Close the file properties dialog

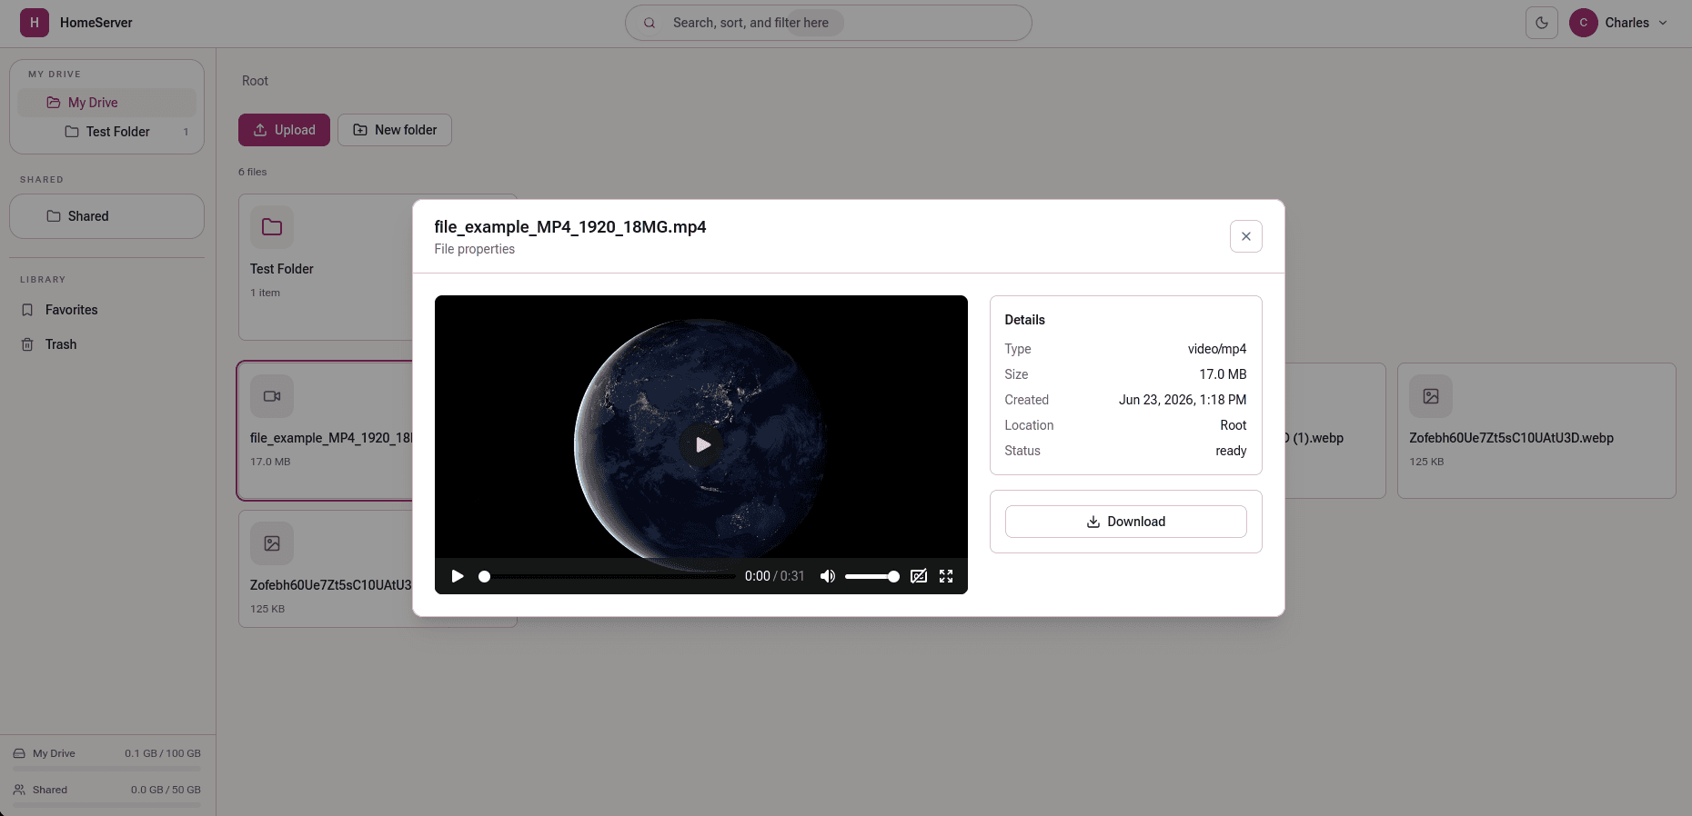coord(1246,236)
